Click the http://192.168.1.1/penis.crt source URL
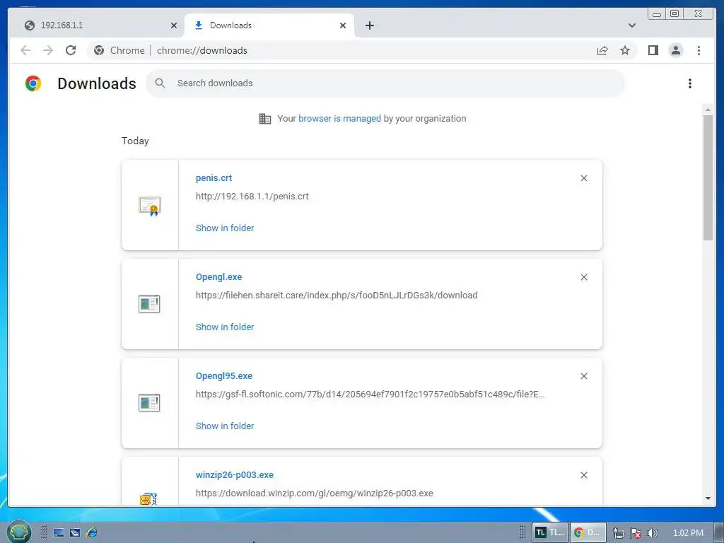The width and height of the screenshot is (724, 543). point(252,197)
